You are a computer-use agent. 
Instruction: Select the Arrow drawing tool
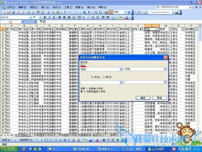pyautogui.click(x=42, y=140)
